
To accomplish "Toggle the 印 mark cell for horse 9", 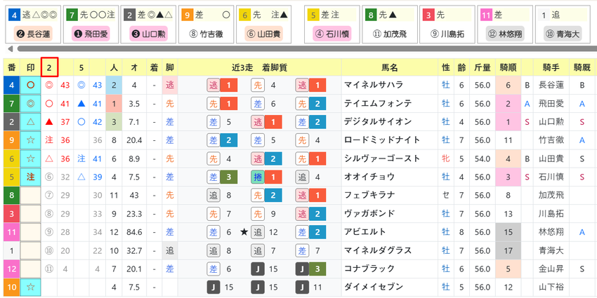I will 31,140.
